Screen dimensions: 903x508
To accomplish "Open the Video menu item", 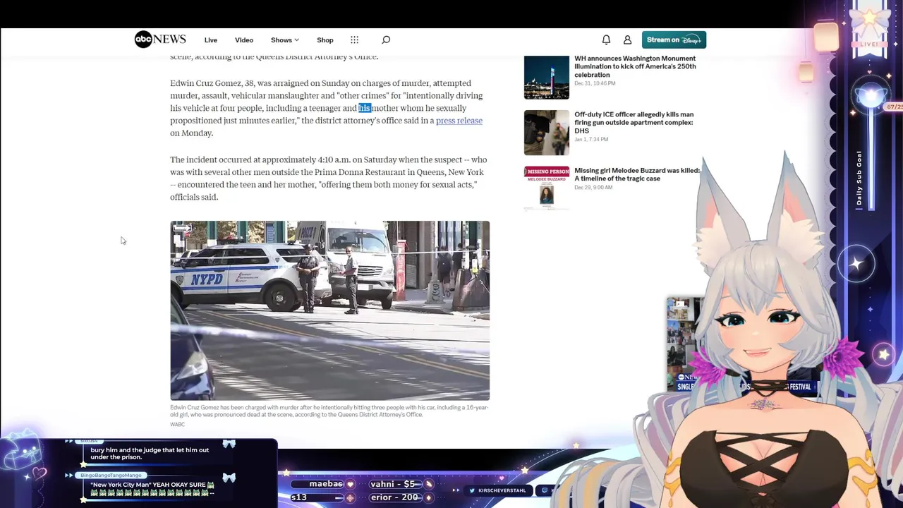I will tap(244, 40).
